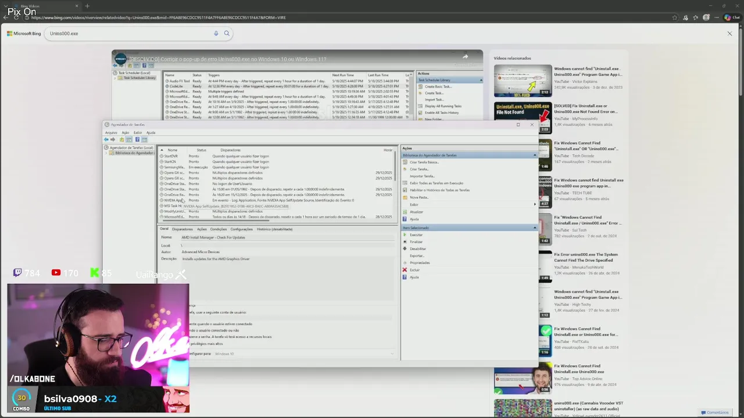Click the forward arrow in Task Scheduler toolbar

click(113, 139)
